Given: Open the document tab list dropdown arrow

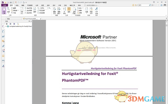Looking at the screenshot, I should [166, 19].
